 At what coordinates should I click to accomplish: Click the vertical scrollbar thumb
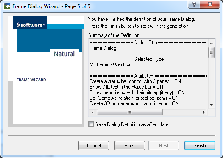(212, 52)
